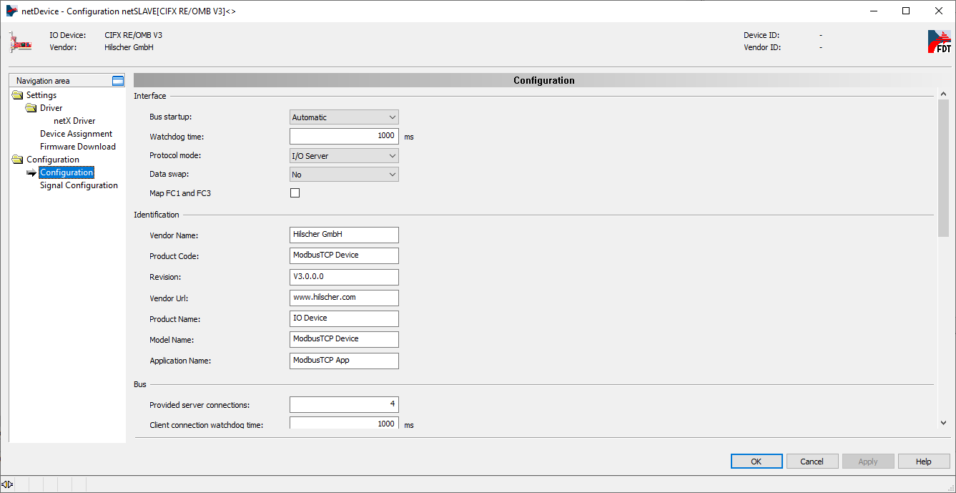Screen dimensions: 956x493
Task: Open the Bus startup dropdown
Action: [344, 117]
